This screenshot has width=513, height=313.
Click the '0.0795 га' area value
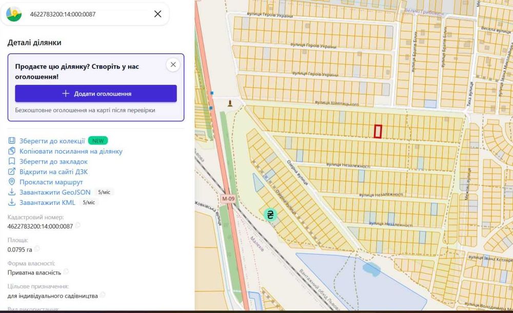[19, 249]
